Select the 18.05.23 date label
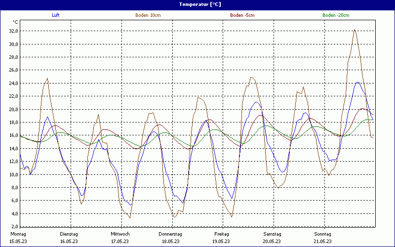This screenshot has height=247, width=395. (170, 241)
